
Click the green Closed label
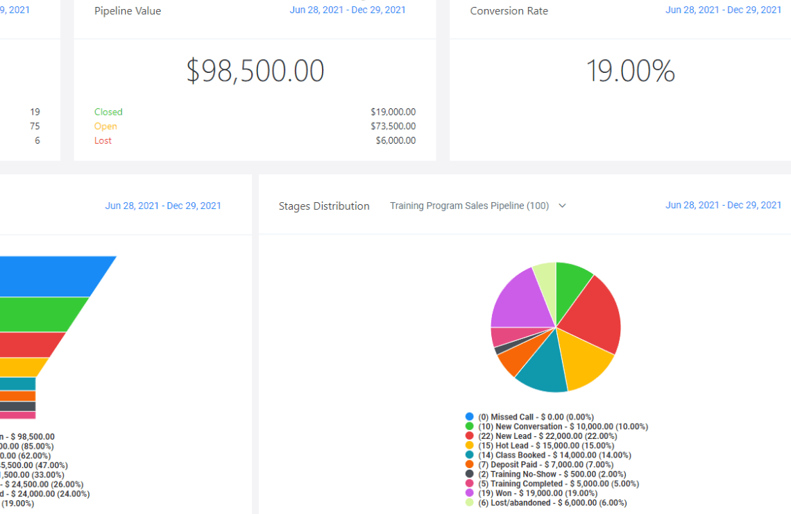pyautogui.click(x=108, y=112)
